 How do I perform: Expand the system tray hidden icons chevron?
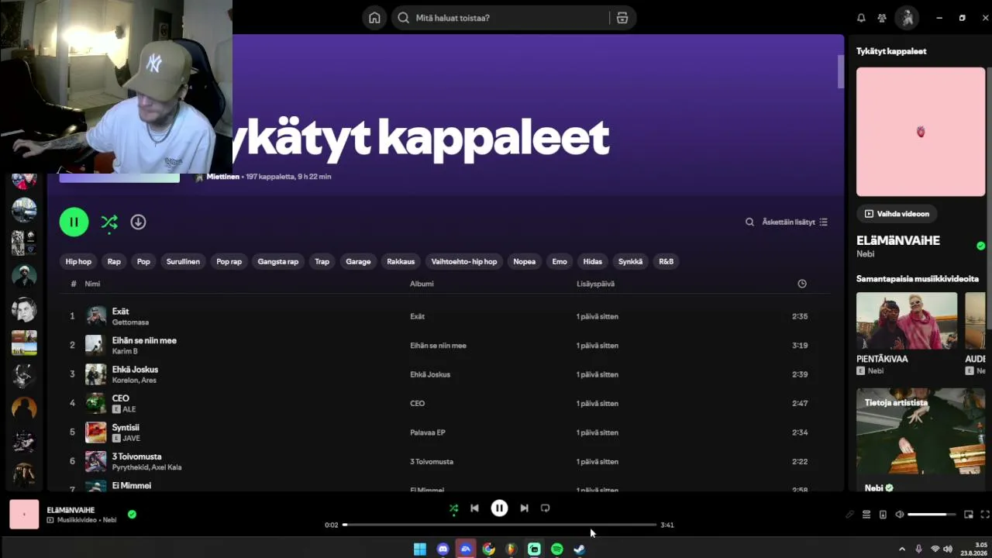[x=901, y=549]
